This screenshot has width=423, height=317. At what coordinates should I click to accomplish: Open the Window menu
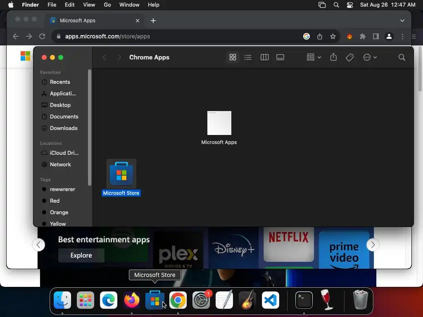[x=129, y=5]
